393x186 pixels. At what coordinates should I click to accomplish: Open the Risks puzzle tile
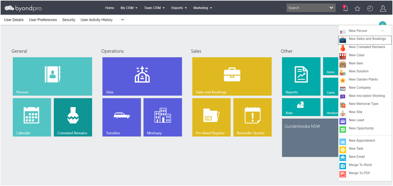click(301, 107)
